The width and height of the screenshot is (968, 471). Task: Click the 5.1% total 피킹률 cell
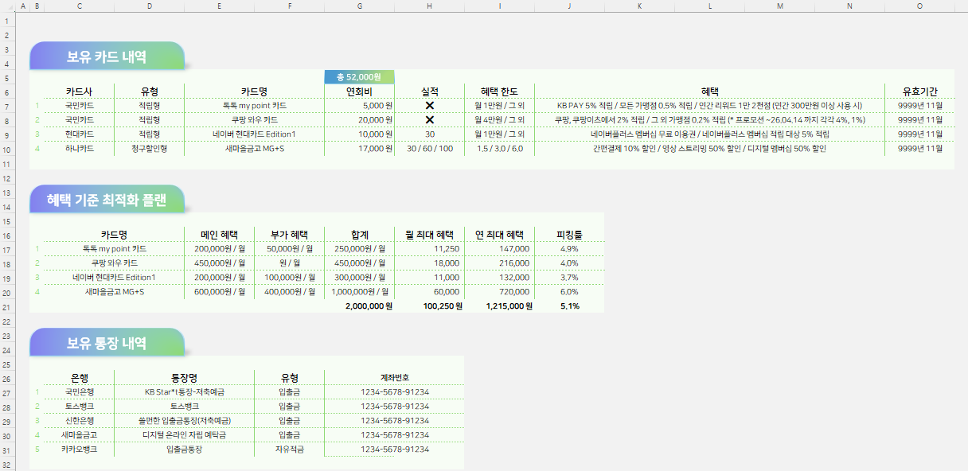coord(570,306)
